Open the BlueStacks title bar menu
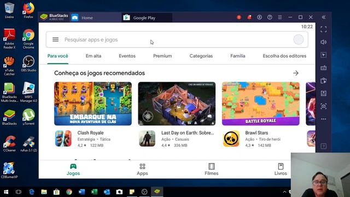The width and height of the screenshot is (350, 197). (x=280, y=17)
